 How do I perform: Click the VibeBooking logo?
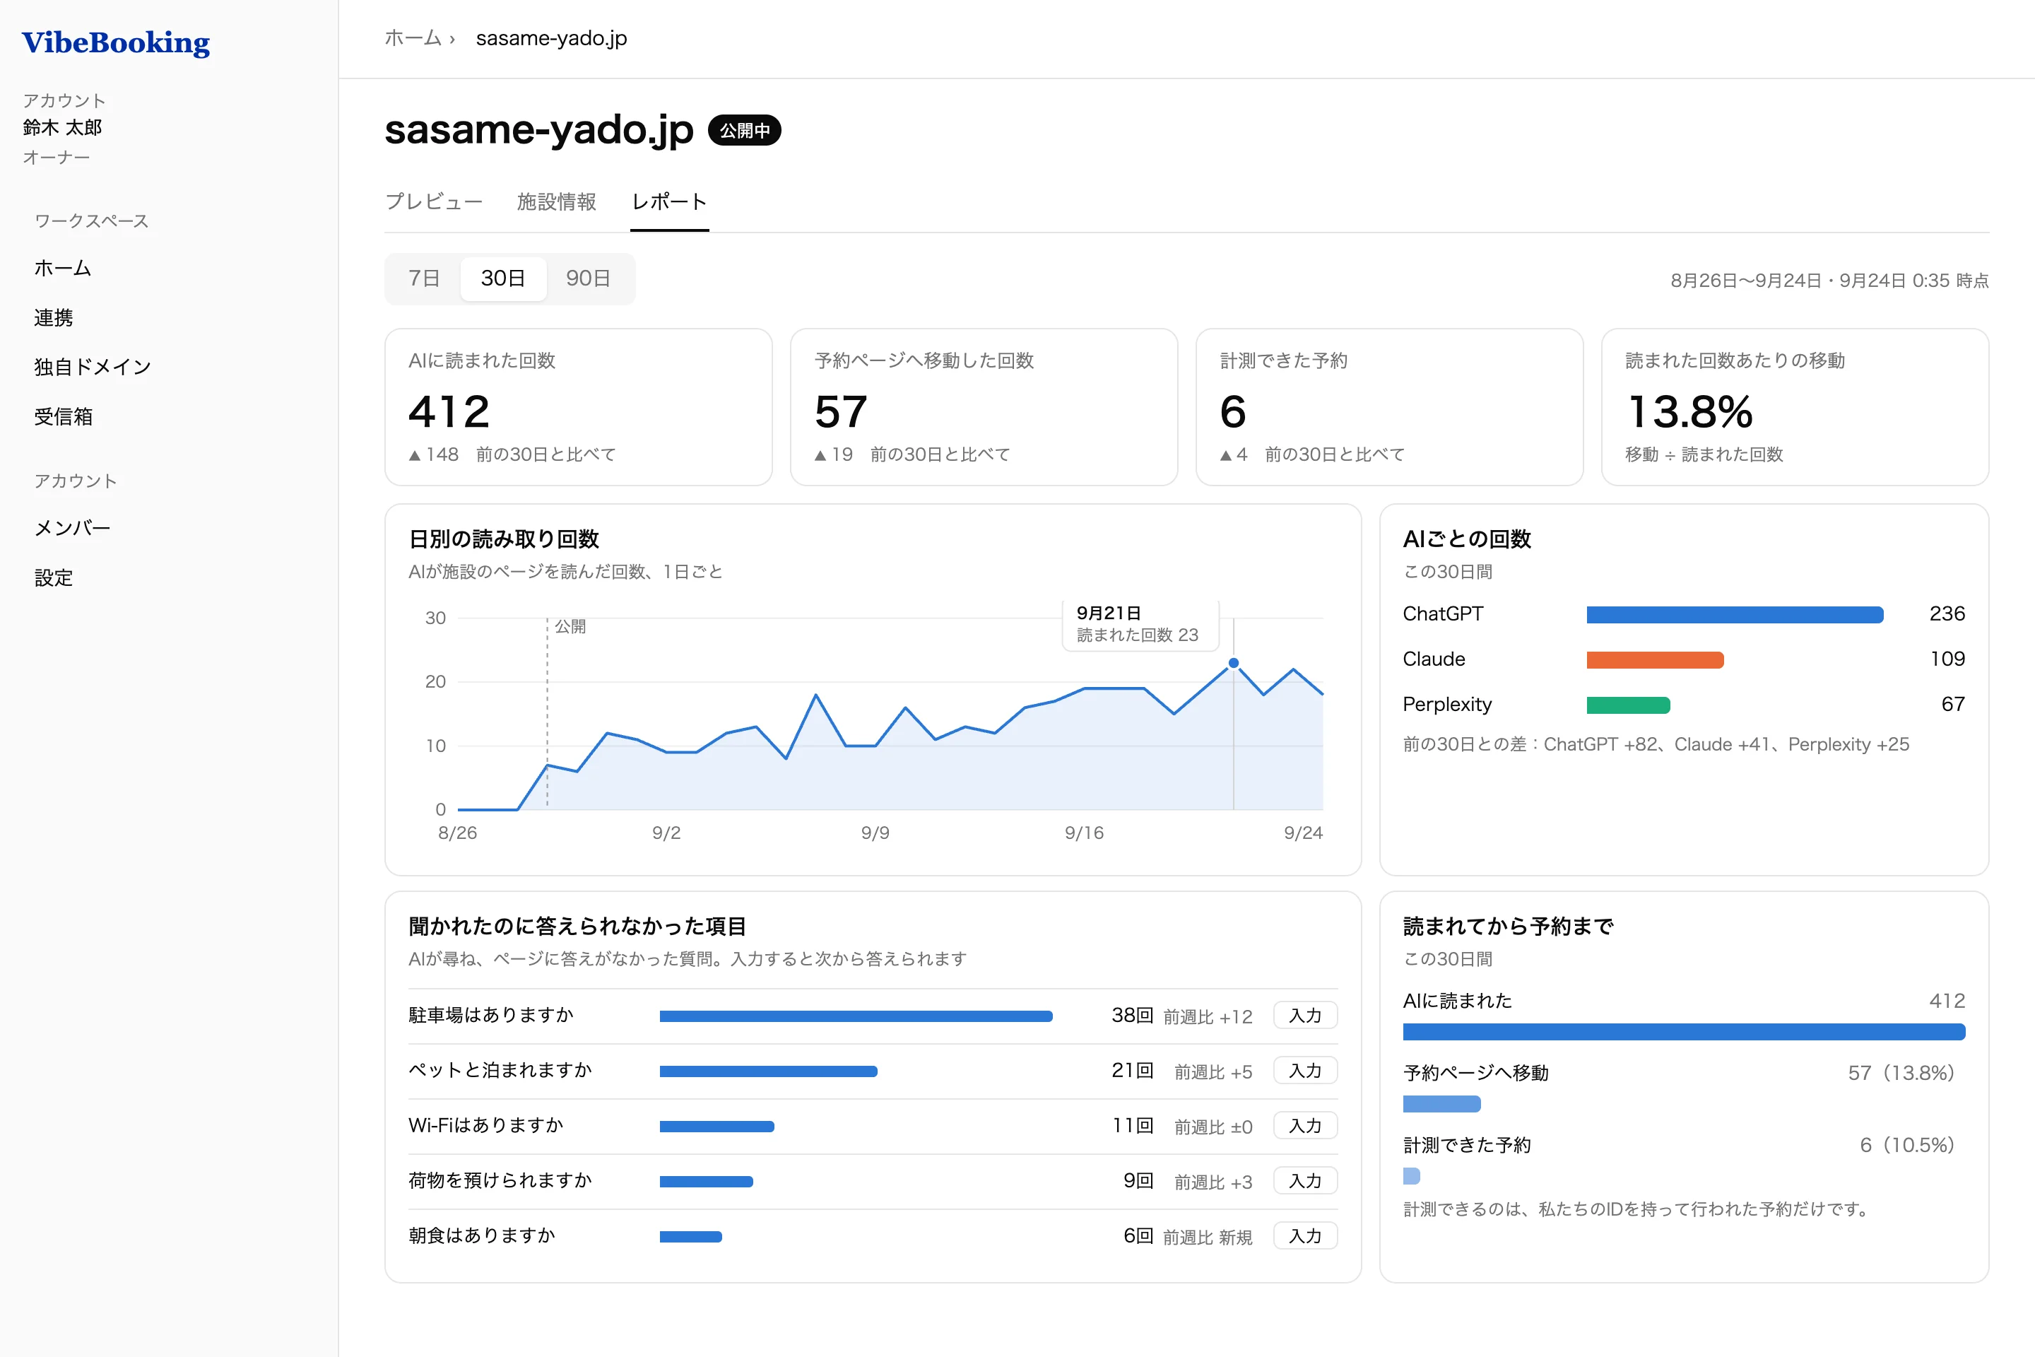point(115,42)
